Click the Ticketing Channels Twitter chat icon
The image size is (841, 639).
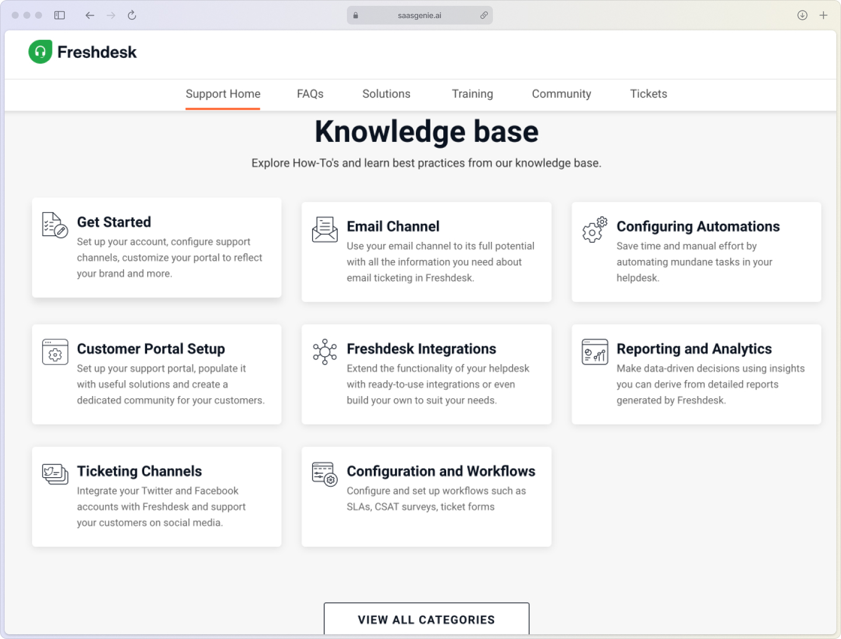[55, 474]
